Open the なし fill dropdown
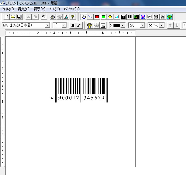This screenshot has height=175, width=186. pyautogui.click(x=142, y=25)
